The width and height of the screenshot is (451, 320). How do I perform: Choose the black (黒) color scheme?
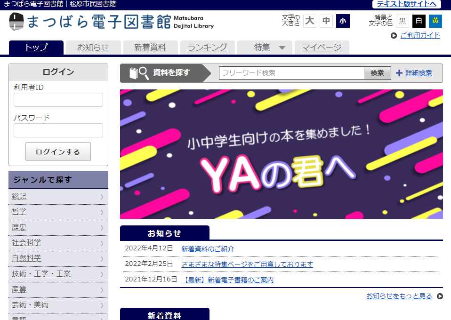403,21
